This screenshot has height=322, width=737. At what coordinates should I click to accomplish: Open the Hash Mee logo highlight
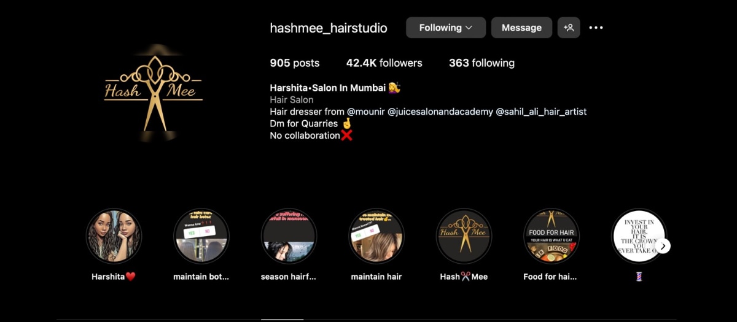[x=464, y=236]
